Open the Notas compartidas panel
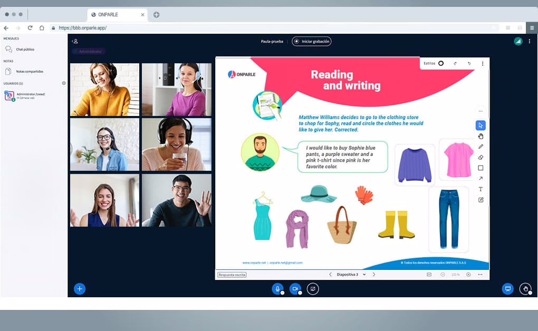 tap(31, 72)
